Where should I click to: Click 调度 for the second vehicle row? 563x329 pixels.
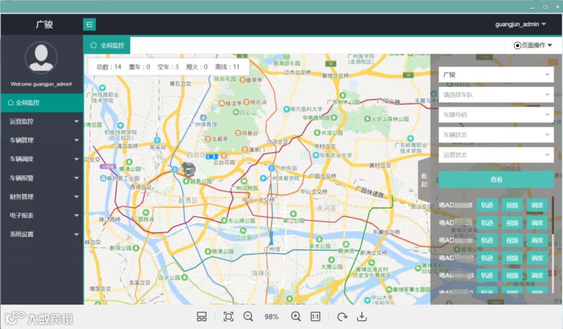tap(537, 223)
